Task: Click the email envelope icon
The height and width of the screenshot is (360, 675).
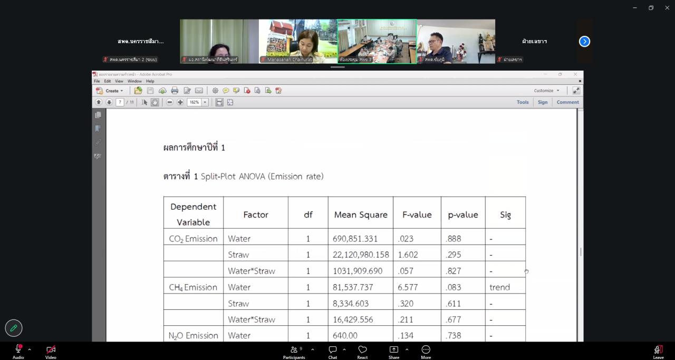Action: coord(199,91)
